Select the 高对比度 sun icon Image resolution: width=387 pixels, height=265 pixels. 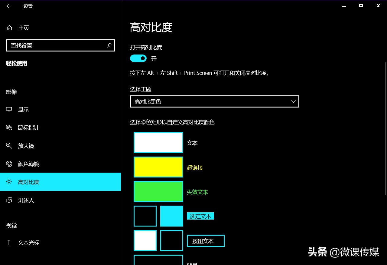click(9, 182)
